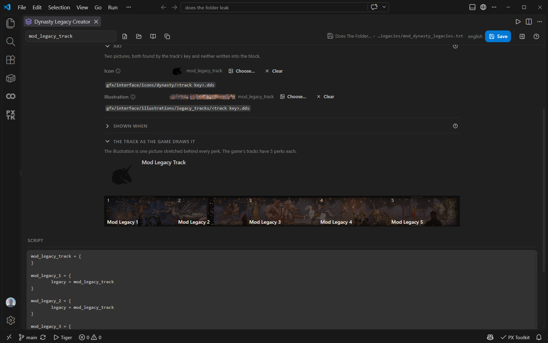Save the legacy track
This screenshot has width=548, height=343.
coord(498,36)
